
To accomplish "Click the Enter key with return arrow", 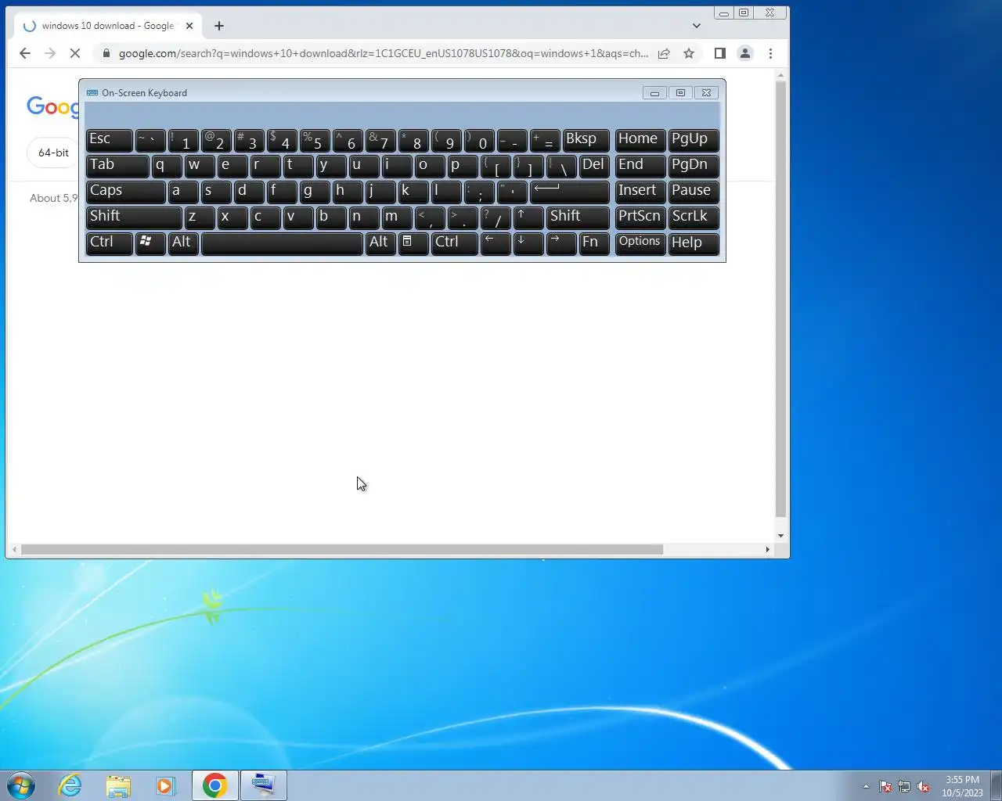I will click(570, 192).
